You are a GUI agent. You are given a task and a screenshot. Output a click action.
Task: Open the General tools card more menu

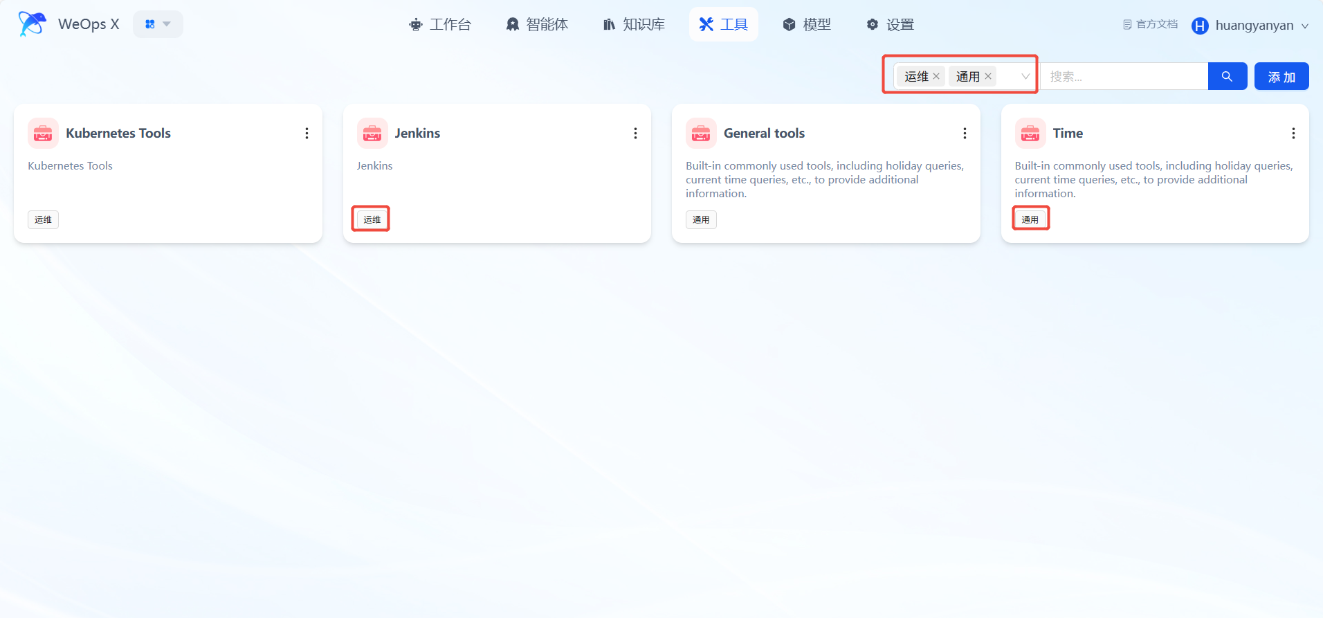click(965, 133)
